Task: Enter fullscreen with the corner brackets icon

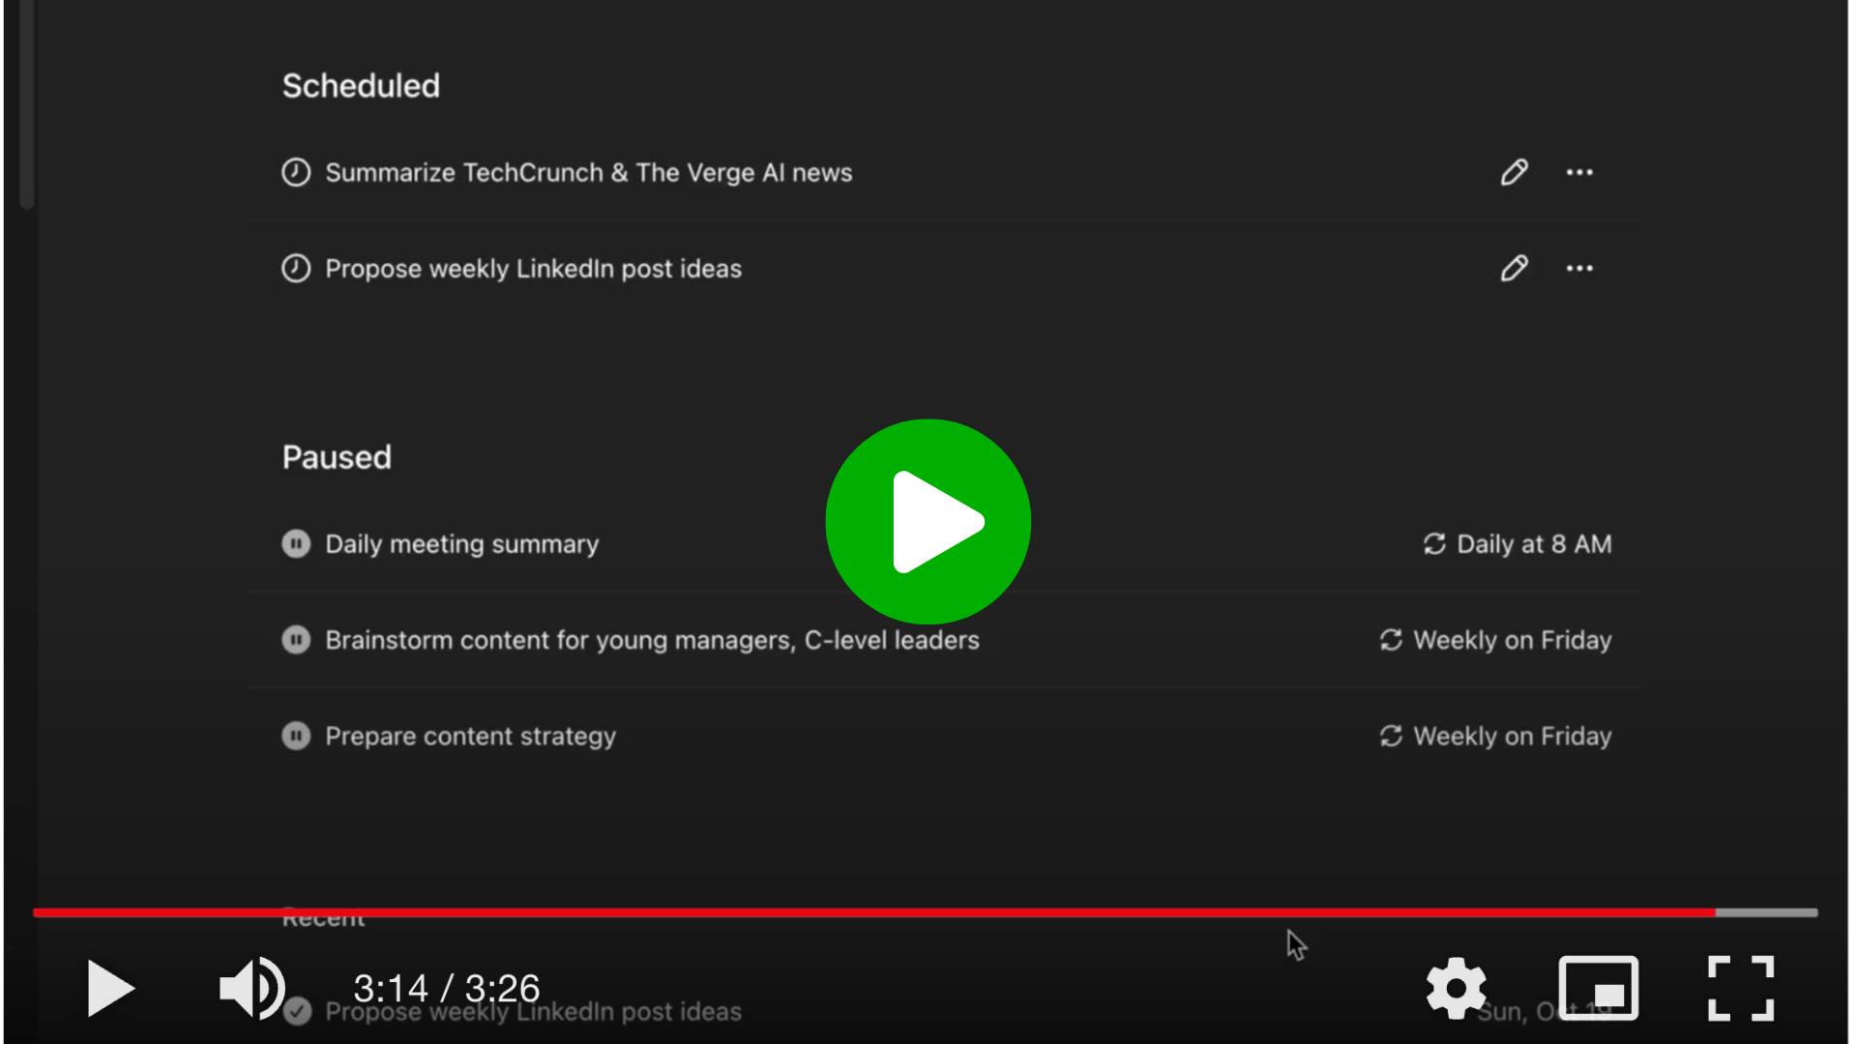Action: point(1740,988)
